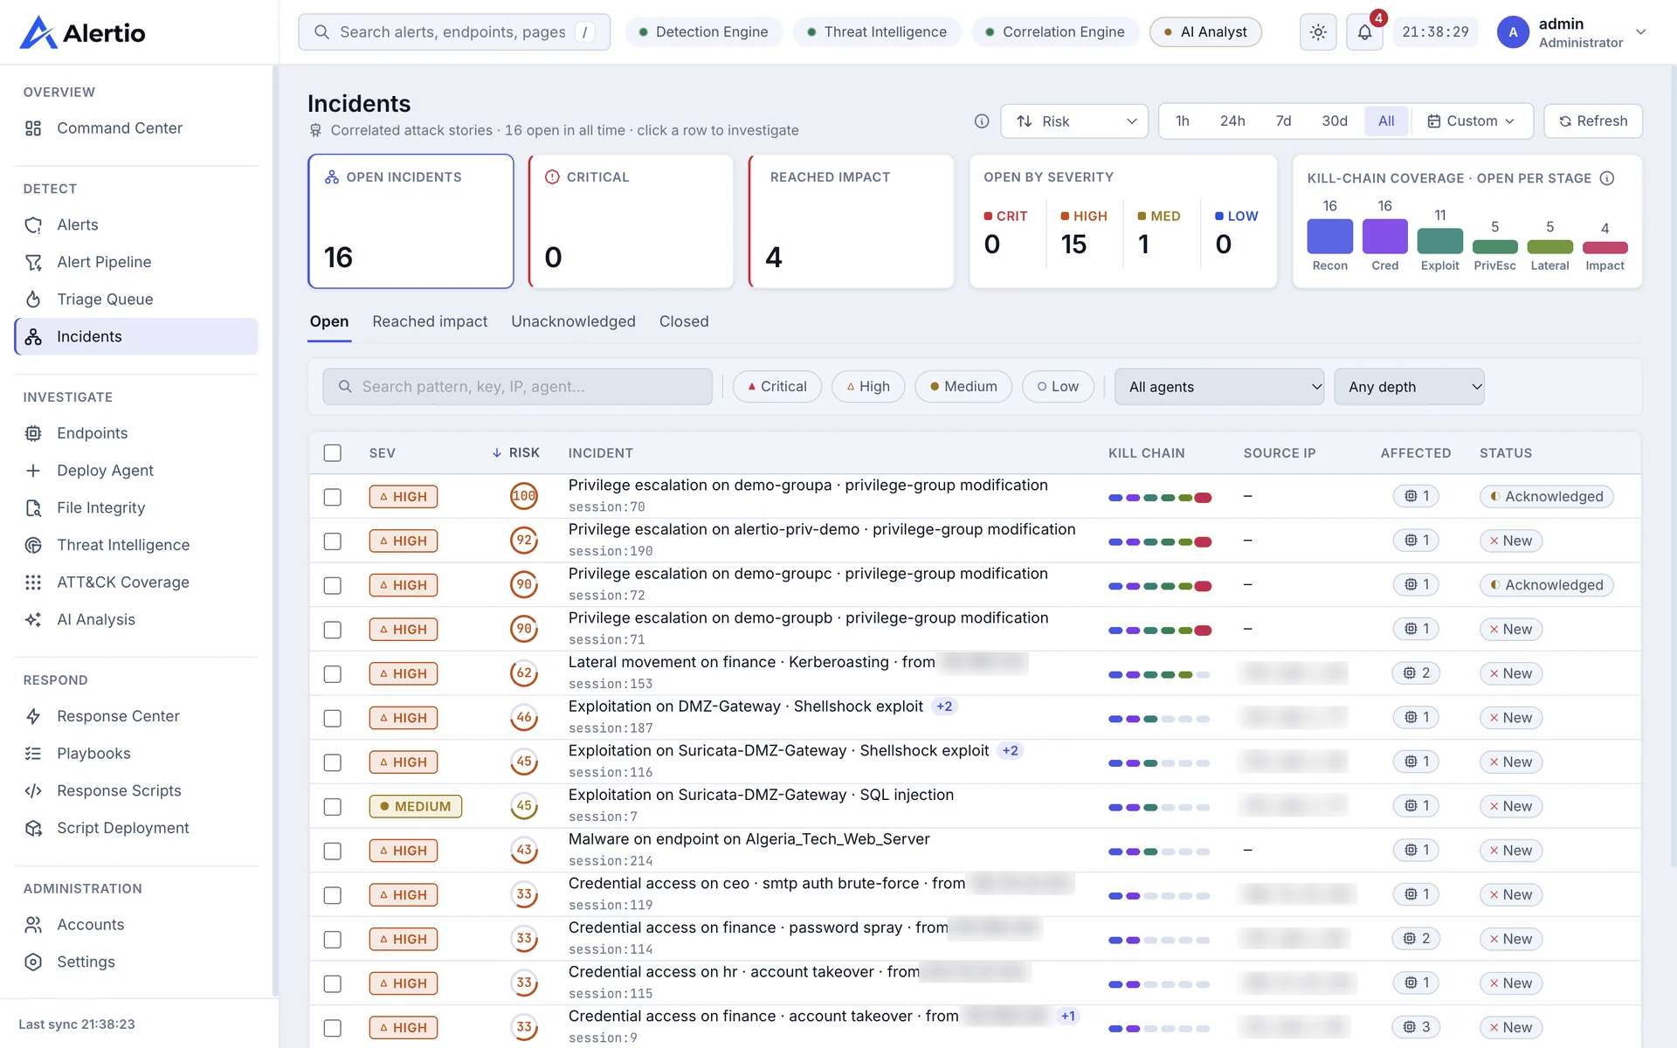This screenshot has width=1677, height=1048.
Task: Expand the All agents dropdown
Action: tap(1219, 387)
